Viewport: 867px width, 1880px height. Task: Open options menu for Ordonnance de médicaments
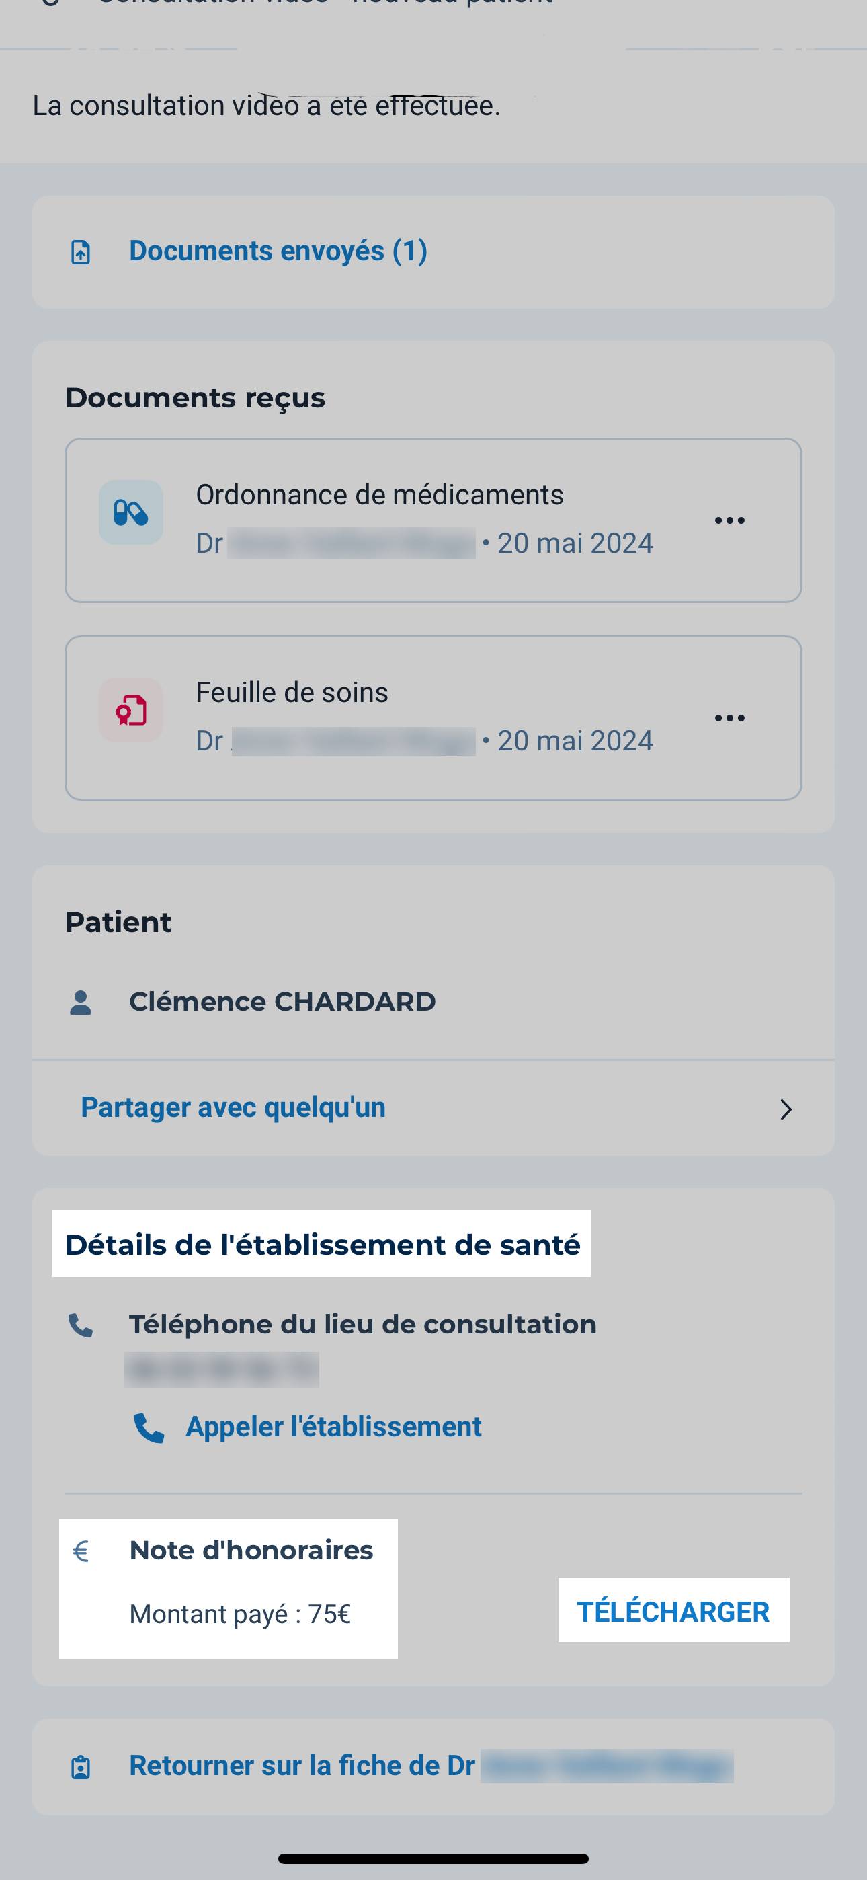729,520
